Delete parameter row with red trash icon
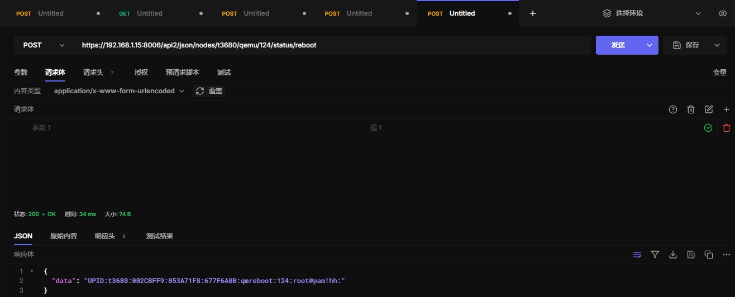Image resolution: width=735 pixels, height=297 pixels. 726,128
